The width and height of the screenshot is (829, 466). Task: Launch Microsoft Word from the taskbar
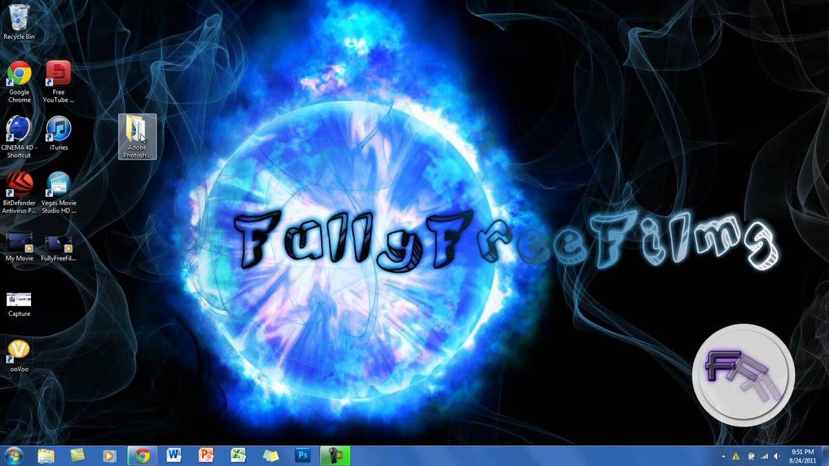pyautogui.click(x=174, y=456)
